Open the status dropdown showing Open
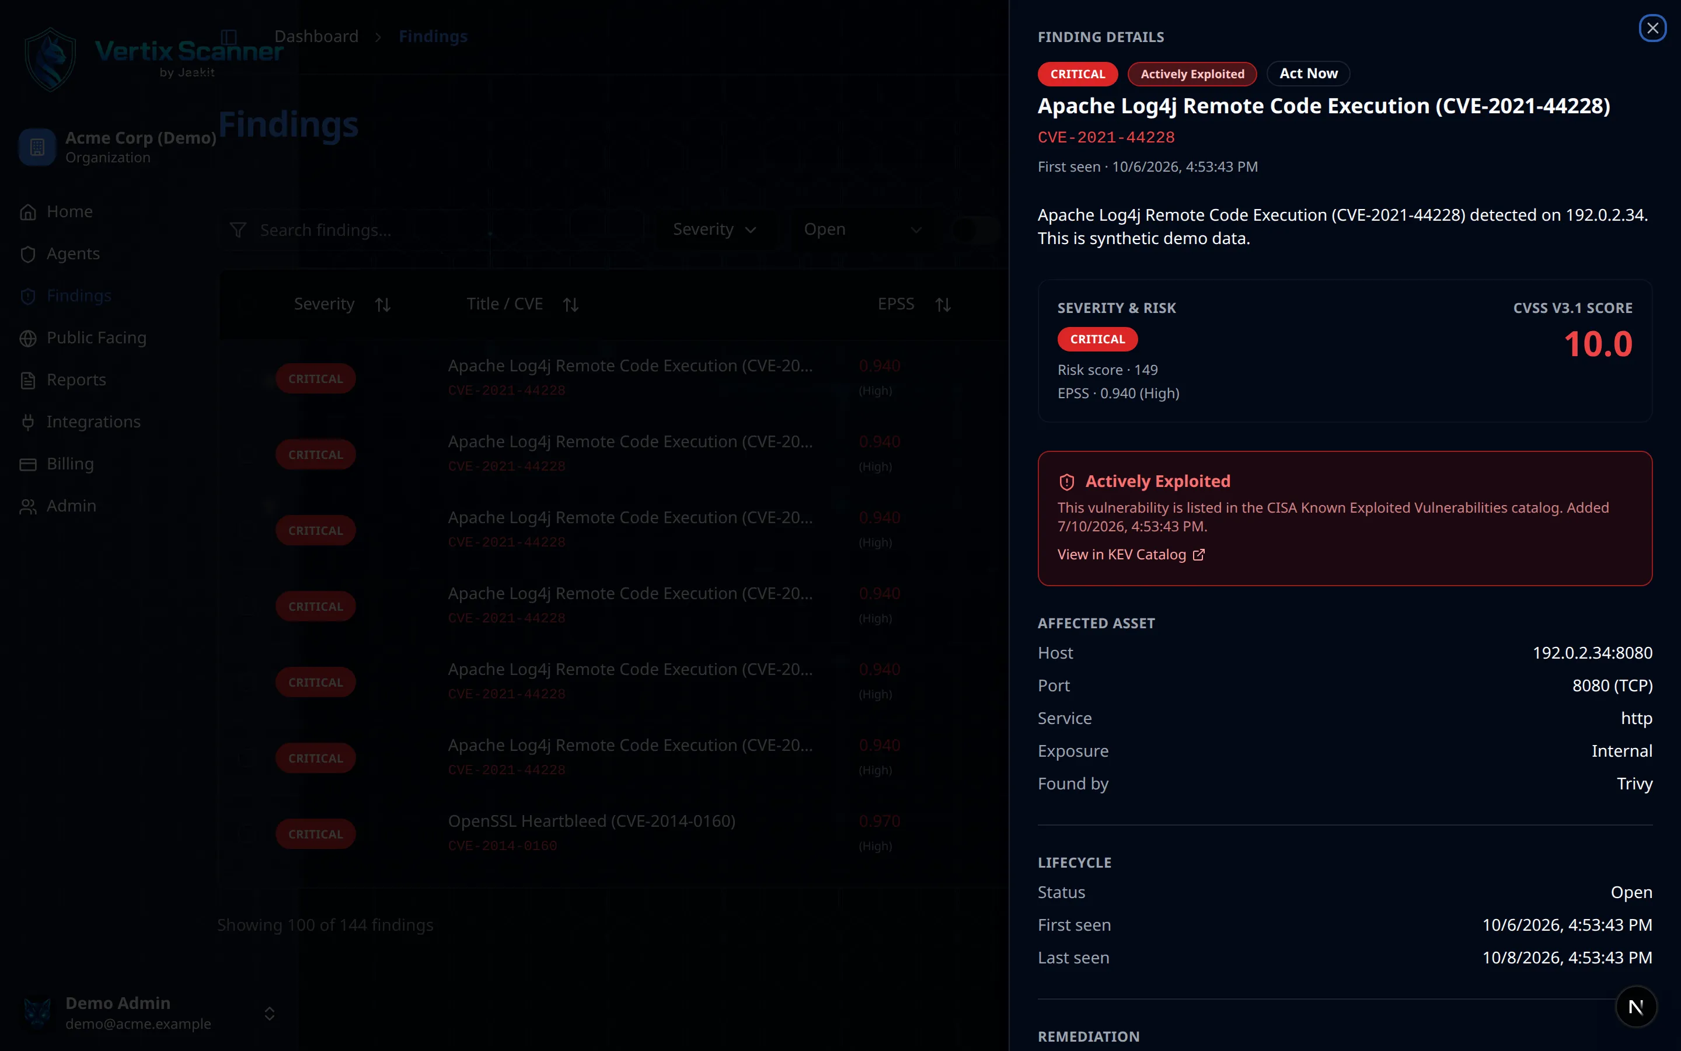This screenshot has height=1051, width=1681. [863, 229]
